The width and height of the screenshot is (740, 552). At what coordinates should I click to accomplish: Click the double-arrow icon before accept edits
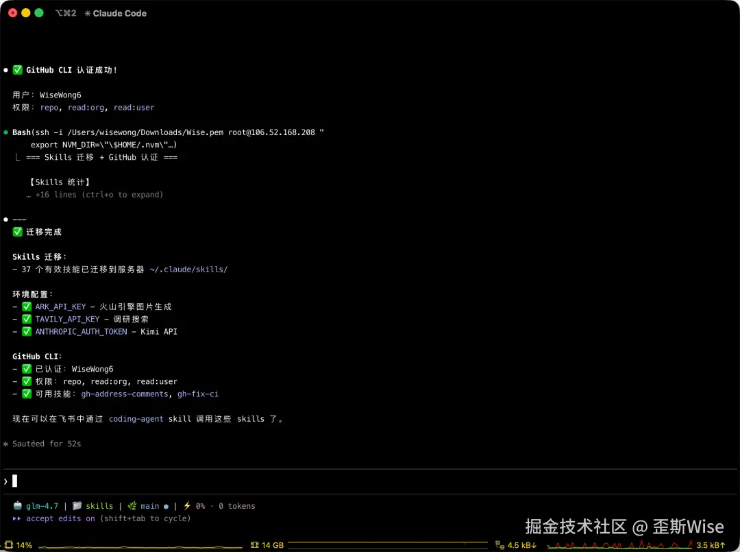[17, 518]
